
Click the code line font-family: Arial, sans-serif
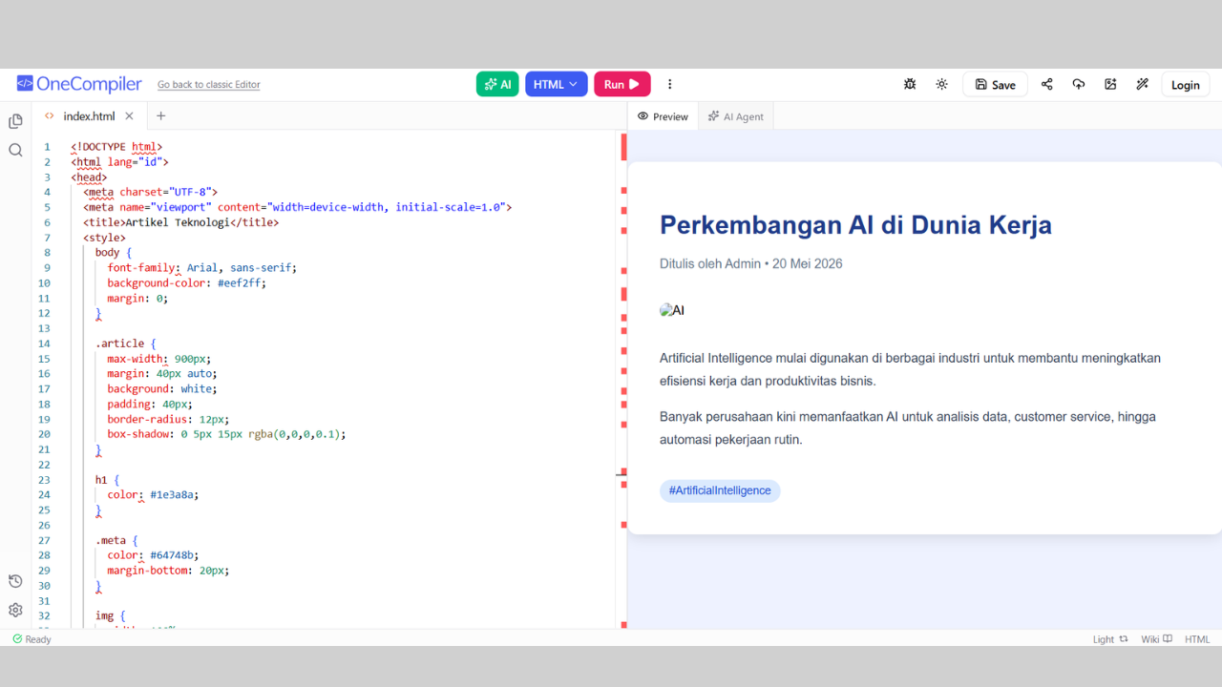click(201, 267)
